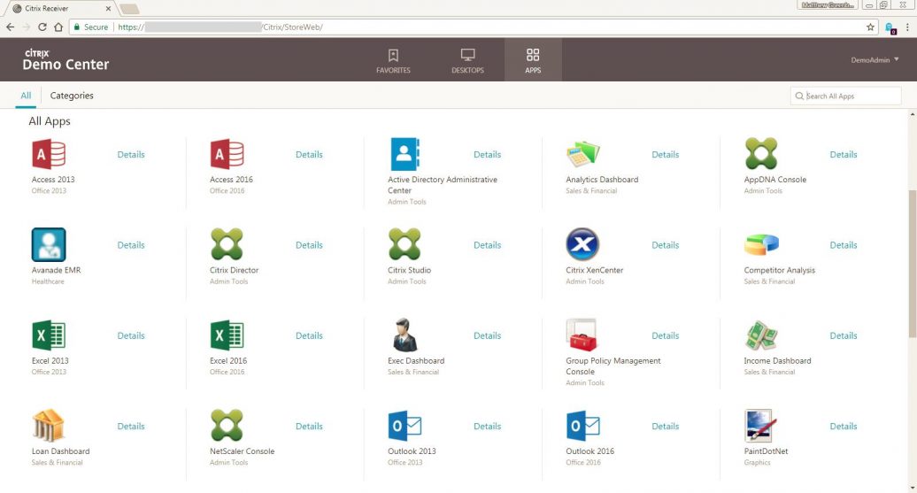
Task: Click the Outlook 2013 app icon
Action: [x=405, y=427]
